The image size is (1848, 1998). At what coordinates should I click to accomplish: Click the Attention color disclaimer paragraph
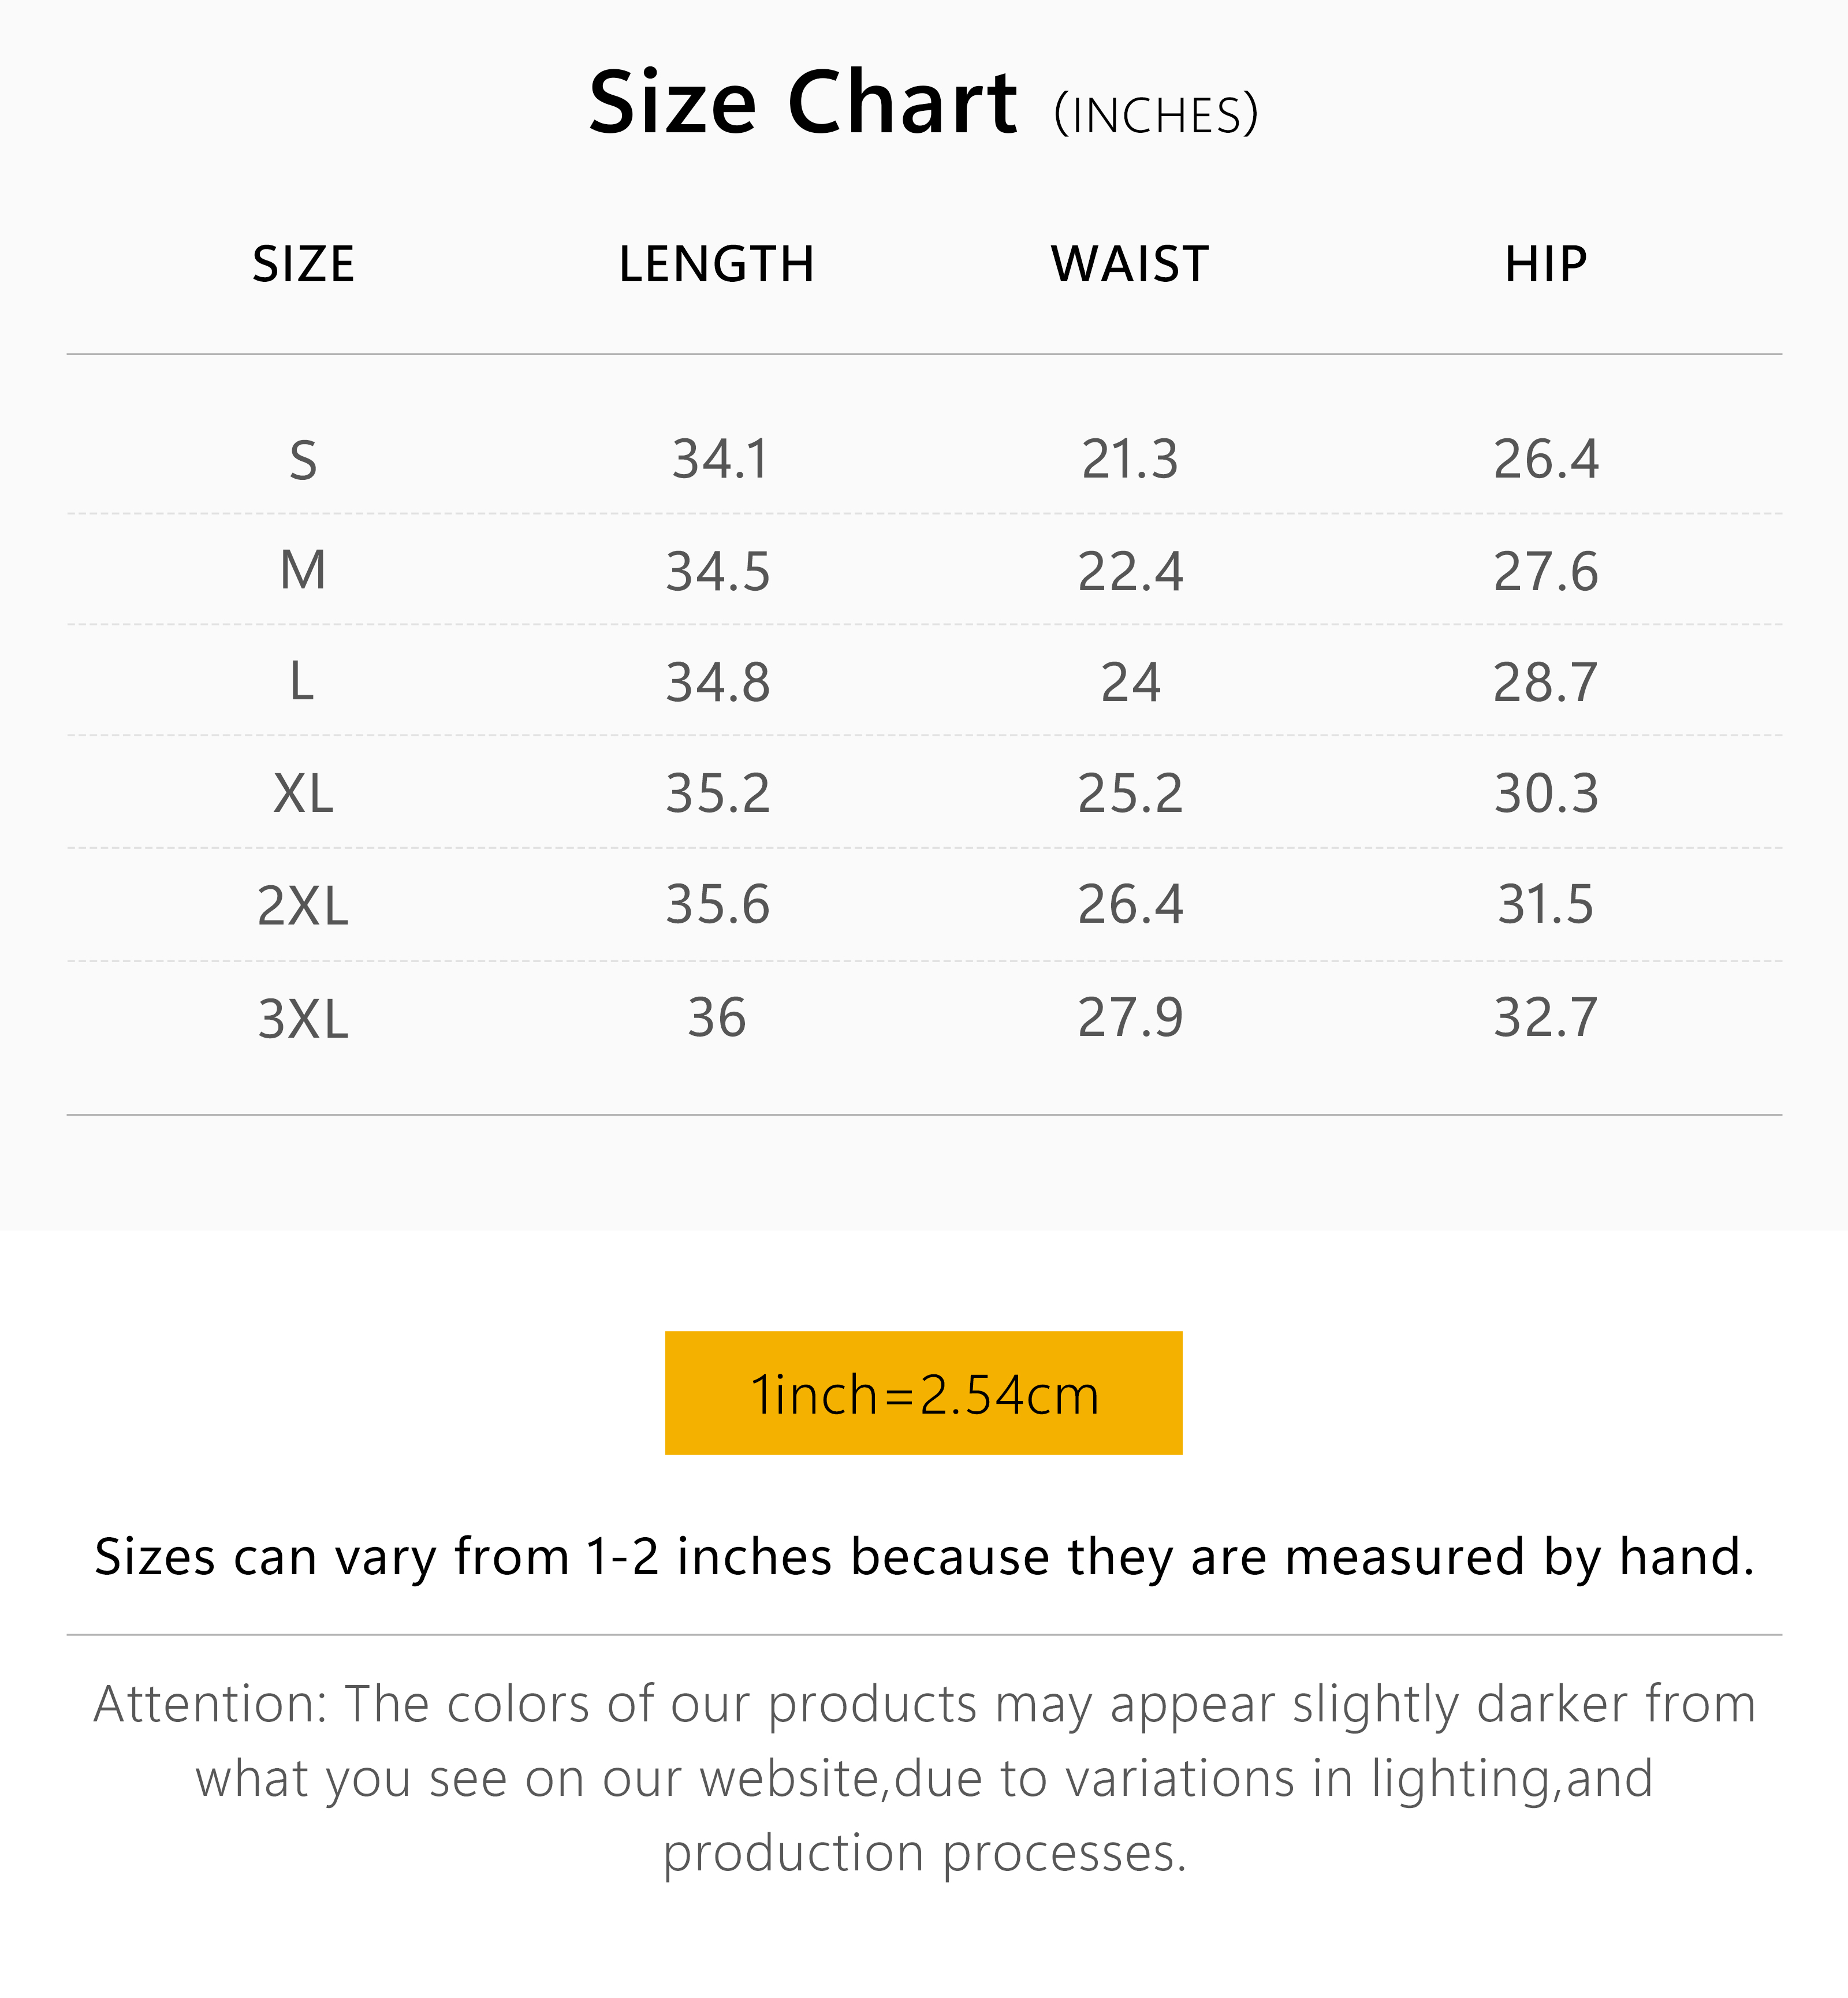point(923,1778)
